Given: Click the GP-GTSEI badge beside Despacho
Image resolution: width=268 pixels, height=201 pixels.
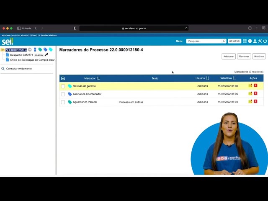Looking at the screenshot, I should tap(39, 55).
